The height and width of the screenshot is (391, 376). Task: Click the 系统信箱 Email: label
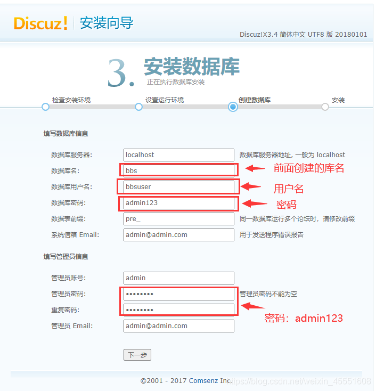click(x=75, y=234)
